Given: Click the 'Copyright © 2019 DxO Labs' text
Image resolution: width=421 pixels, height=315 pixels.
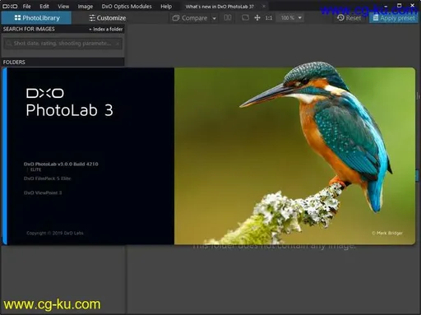Looking at the screenshot, I should [x=55, y=233].
